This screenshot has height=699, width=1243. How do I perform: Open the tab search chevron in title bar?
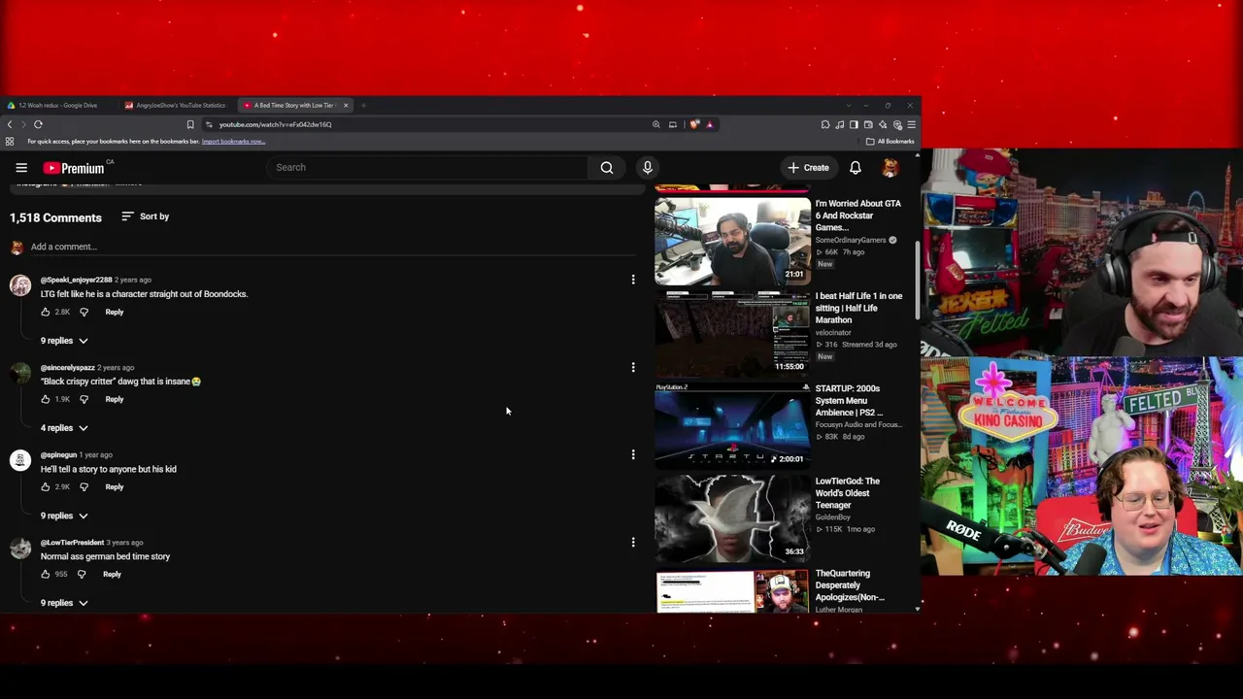click(847, 105)
